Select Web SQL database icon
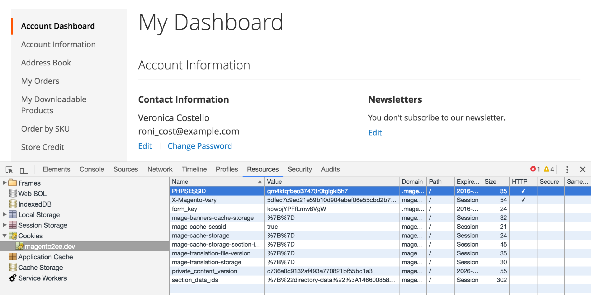 point(13,194)
